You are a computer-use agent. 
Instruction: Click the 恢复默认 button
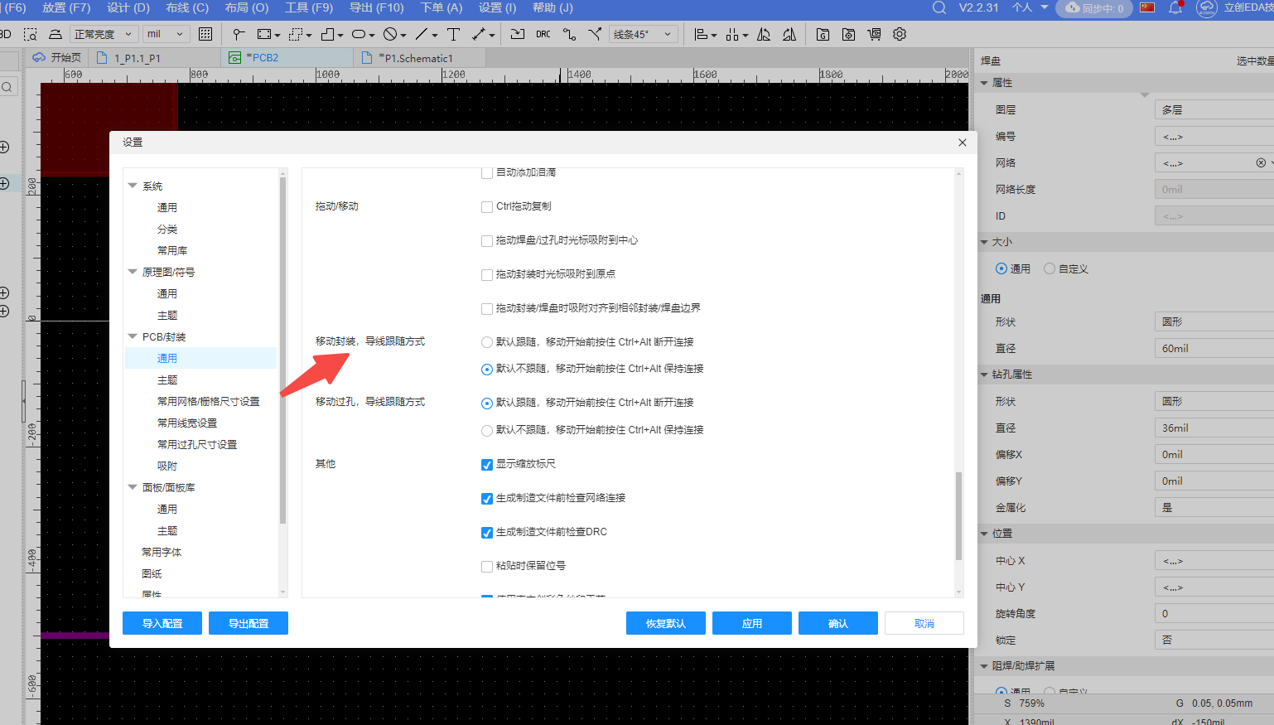(x=665, y=623)
